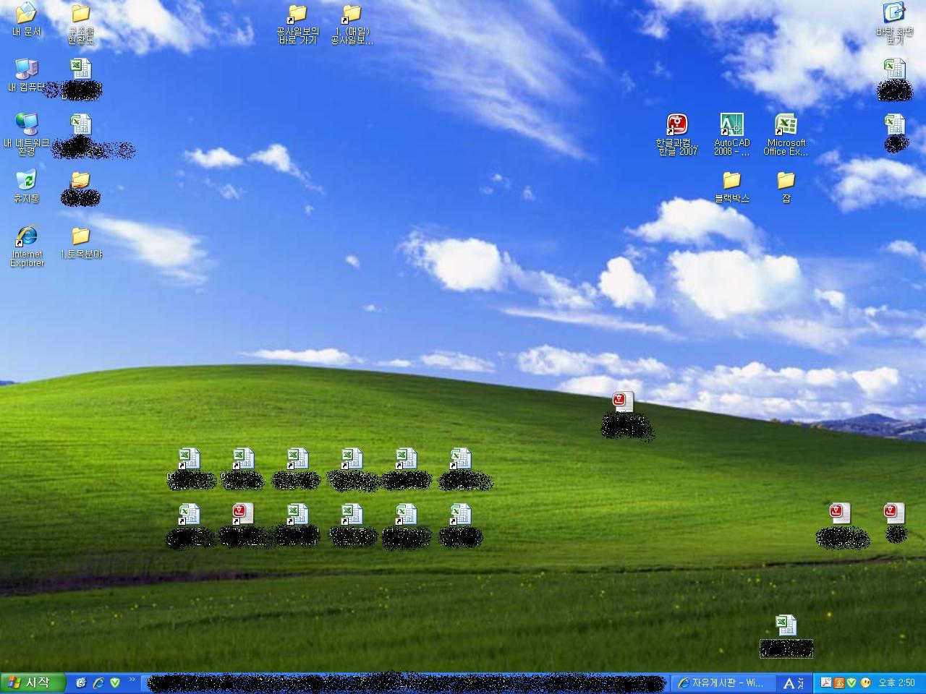The width and height of the screenshot is (926, 694).
Task: Open the 내 문서 desktop icon
Action: (x=26, y=20)
